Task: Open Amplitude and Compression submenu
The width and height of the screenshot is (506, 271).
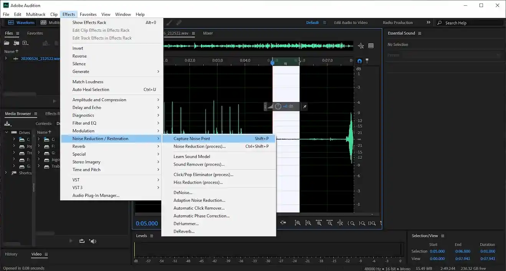Action: 111,100
